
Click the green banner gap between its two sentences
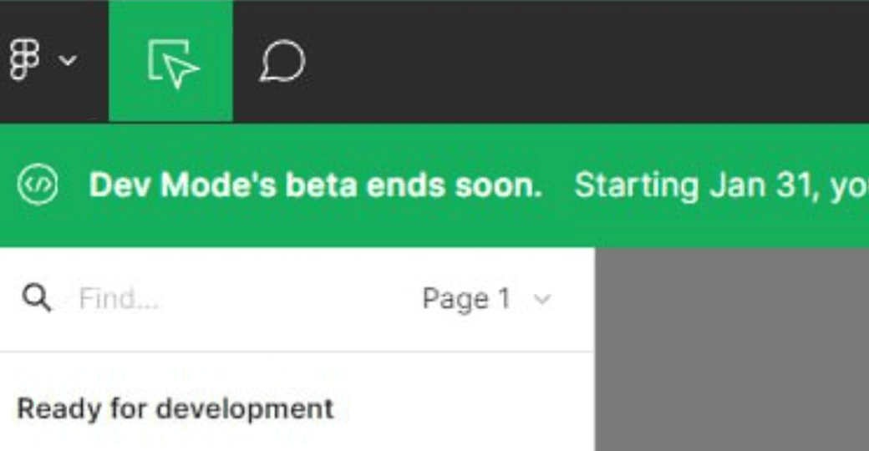click(558, 185)
